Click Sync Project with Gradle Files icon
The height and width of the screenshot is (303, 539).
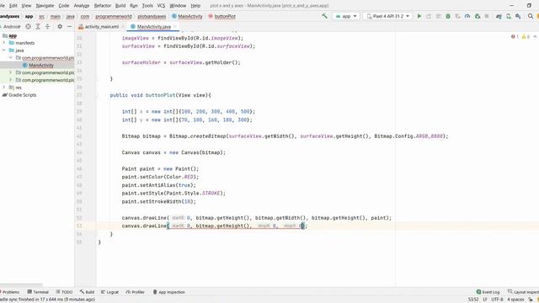(499, 16)
